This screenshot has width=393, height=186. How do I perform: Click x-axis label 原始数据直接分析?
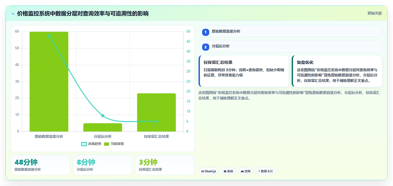click(x=49, y=136)
